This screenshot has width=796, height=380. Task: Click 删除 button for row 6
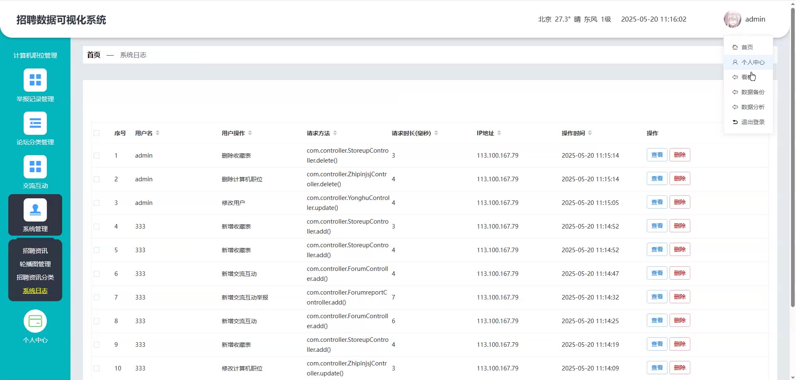tap(680, 273)
